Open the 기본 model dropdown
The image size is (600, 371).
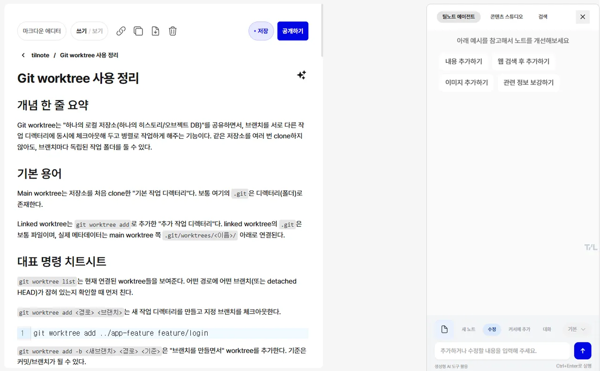coord(577,329)
